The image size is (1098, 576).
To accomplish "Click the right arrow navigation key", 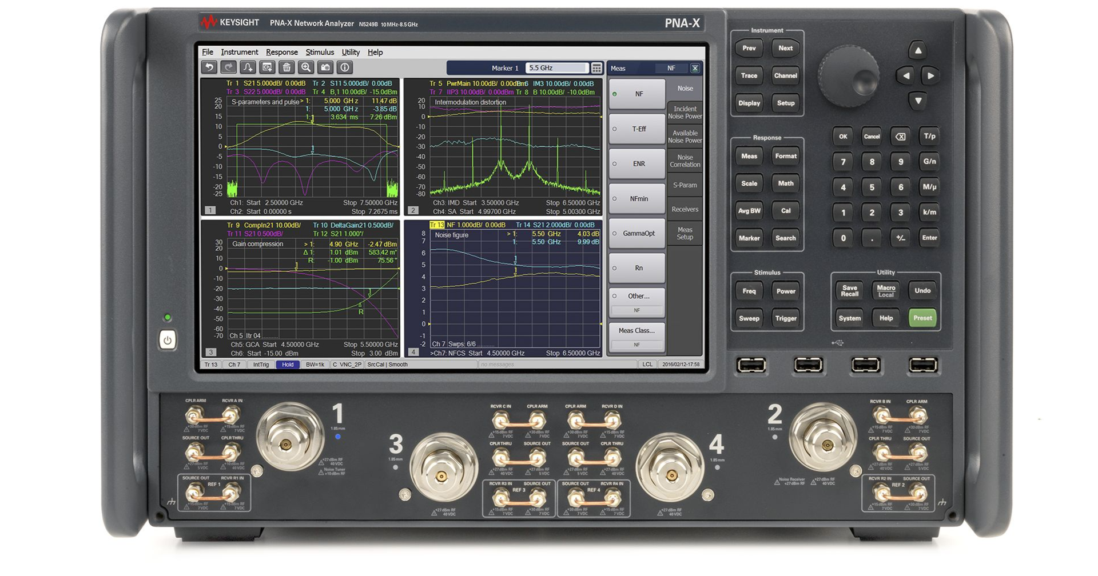I will (x=930, y=75).
